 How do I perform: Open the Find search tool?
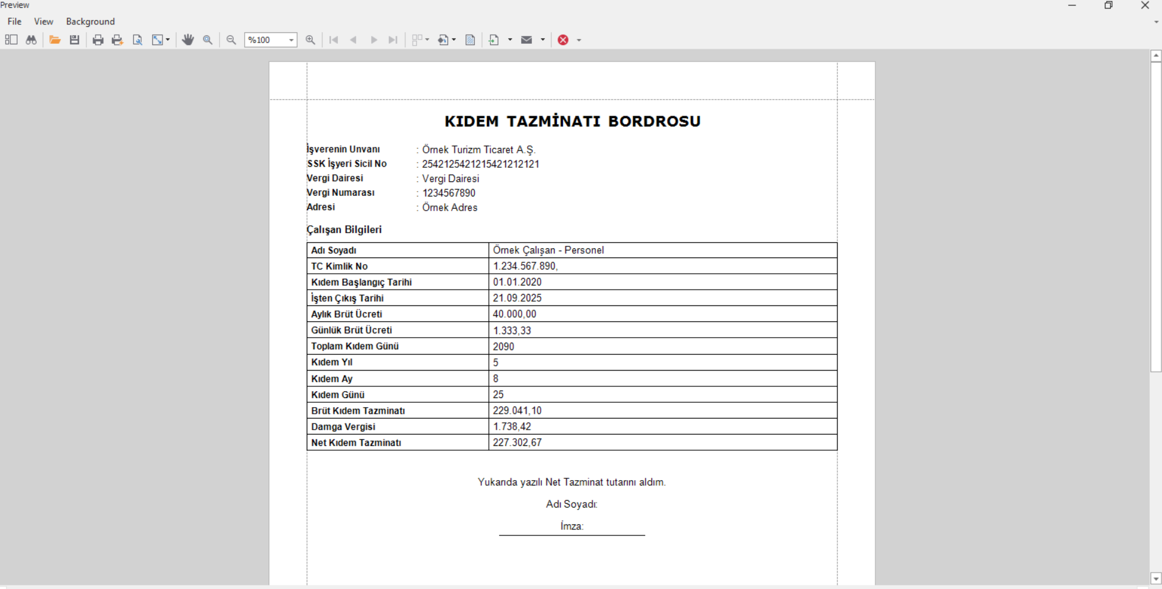click(30, 40)
